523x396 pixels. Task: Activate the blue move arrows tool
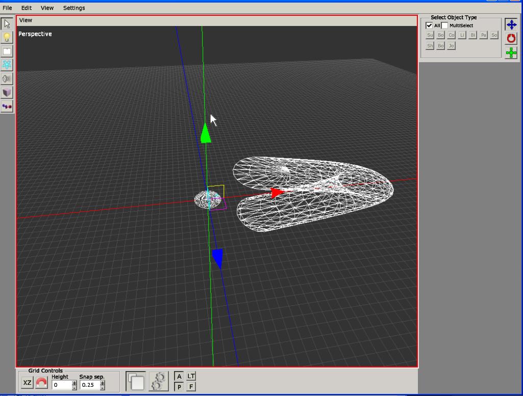511,24
